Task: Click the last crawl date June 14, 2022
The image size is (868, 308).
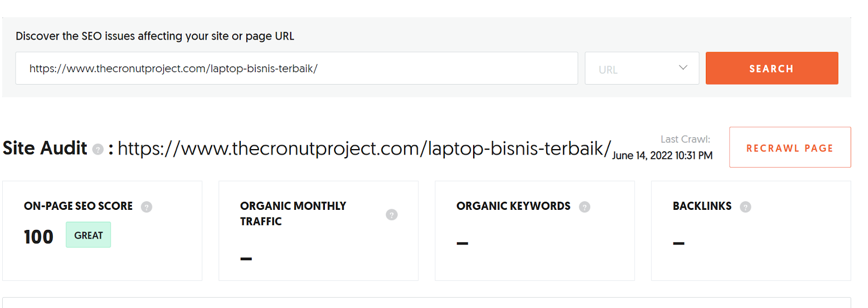Action: pos(662,156)
